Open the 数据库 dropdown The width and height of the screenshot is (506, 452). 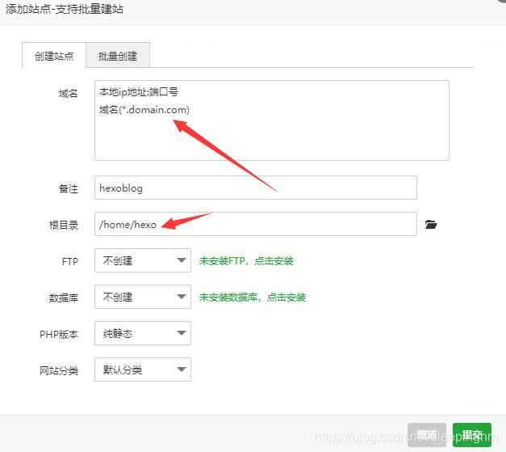pyautogui.click(x=143, y=297)
